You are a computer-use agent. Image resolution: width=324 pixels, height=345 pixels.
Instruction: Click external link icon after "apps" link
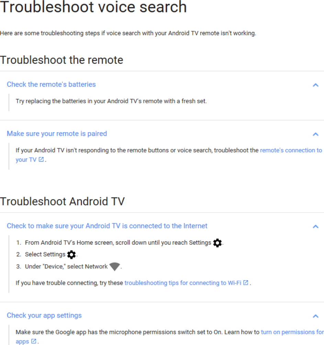34,341
